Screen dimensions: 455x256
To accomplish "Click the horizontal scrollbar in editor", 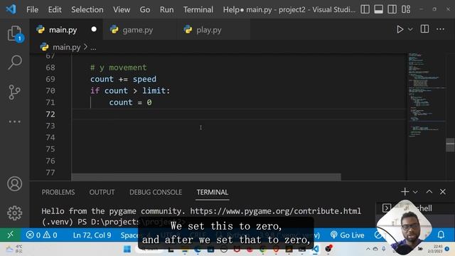I will tap(206, 177).
